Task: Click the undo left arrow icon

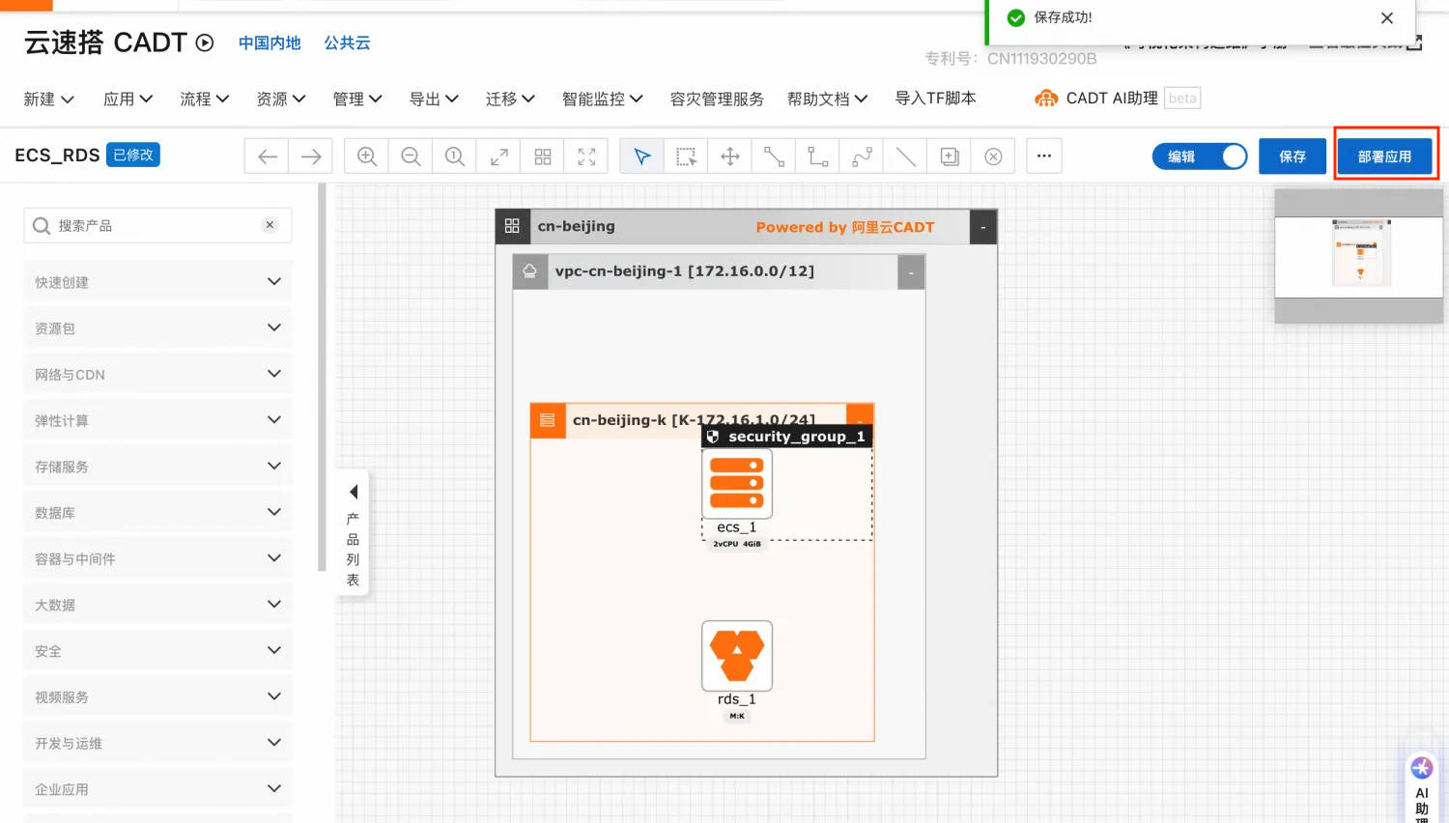Action: 268,156
